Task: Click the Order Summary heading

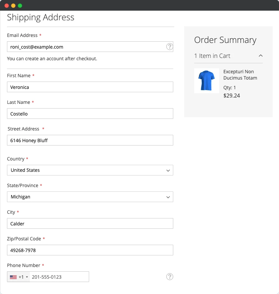Action: point(225,40)
